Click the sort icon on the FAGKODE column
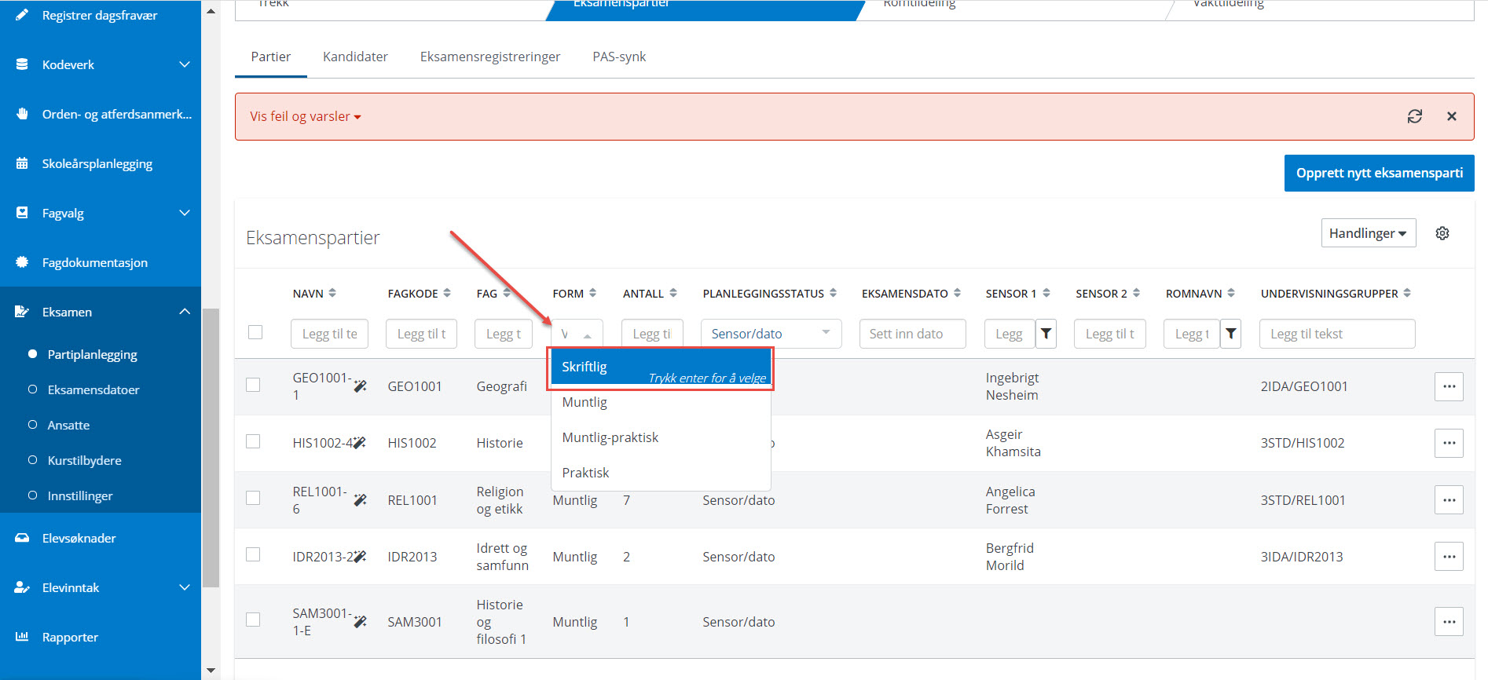The width and height of the screenshot is (1488, 680). point(447,293)
